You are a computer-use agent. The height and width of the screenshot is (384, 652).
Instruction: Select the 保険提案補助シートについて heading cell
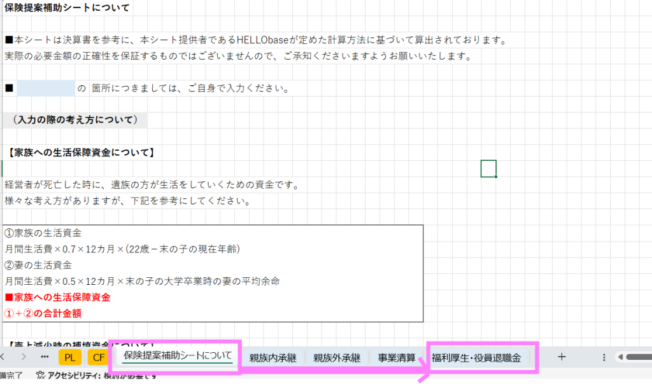coord(67,8)
